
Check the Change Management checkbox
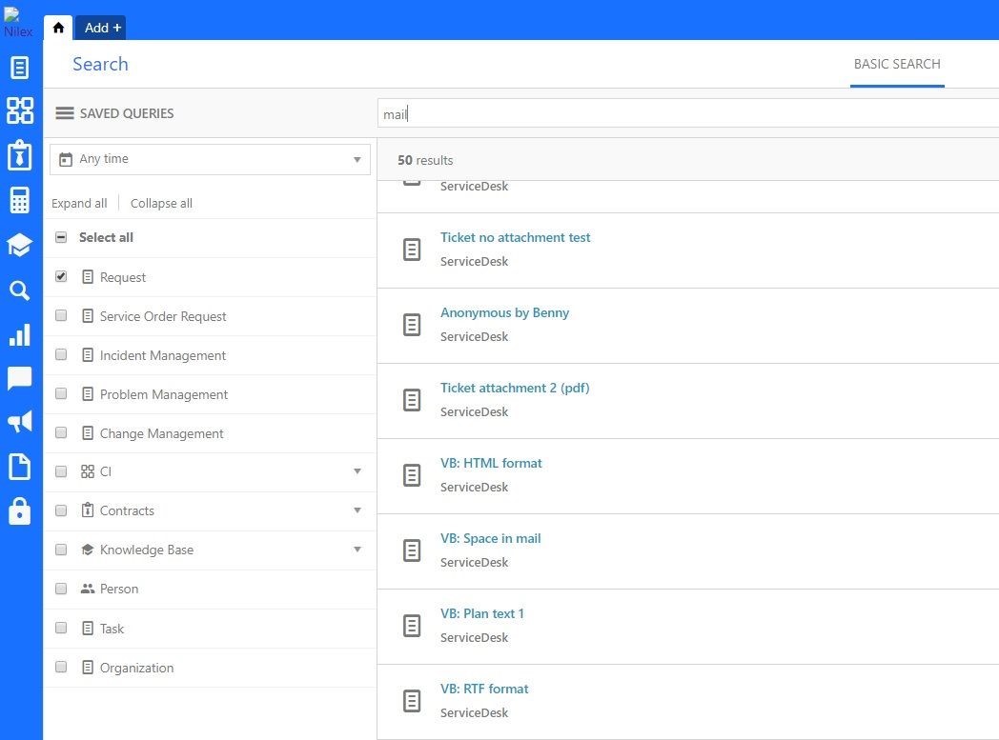pyautogui.click(x=61, y=432)
